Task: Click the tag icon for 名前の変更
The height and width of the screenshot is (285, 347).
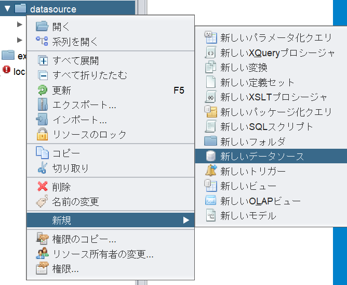Action: 42,201
